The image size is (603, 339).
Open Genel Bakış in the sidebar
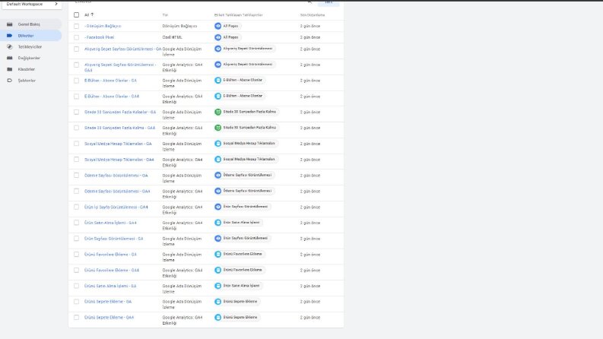tap(31, 24)
